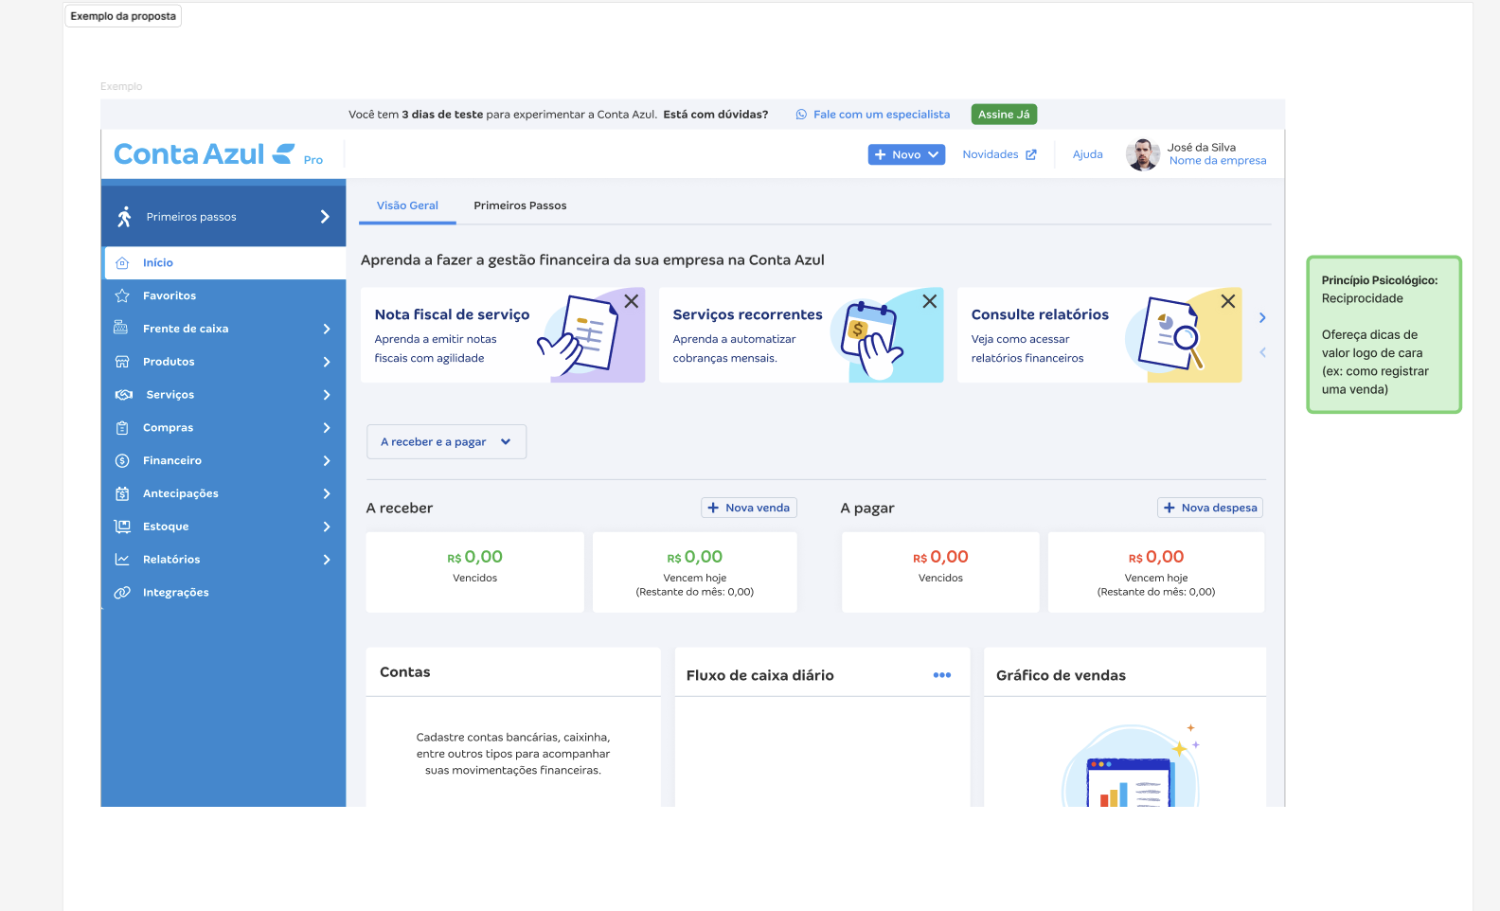1500x911 pixels.
Task: Expand the Antecipações submenu arrow
Action: [x=327, y=493]
